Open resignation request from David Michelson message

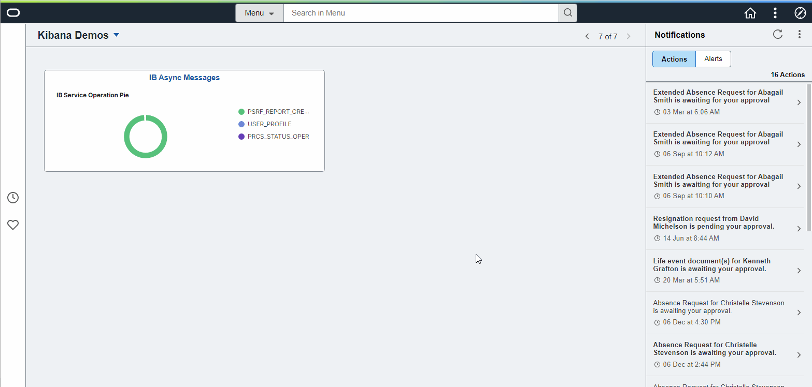pos(714,222)
